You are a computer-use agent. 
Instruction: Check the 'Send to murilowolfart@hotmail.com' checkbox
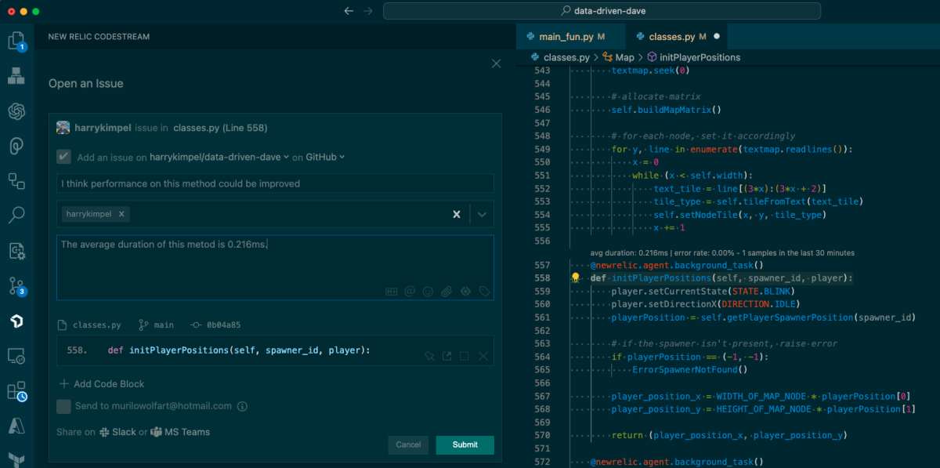click(63, 406)
